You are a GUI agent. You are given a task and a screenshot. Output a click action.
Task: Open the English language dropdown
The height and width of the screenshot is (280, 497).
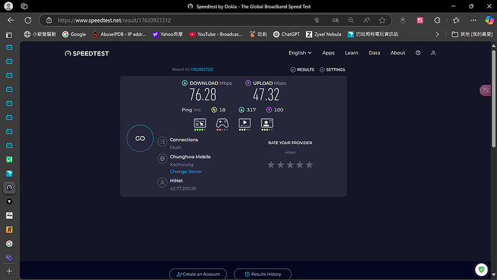point(300,53)
